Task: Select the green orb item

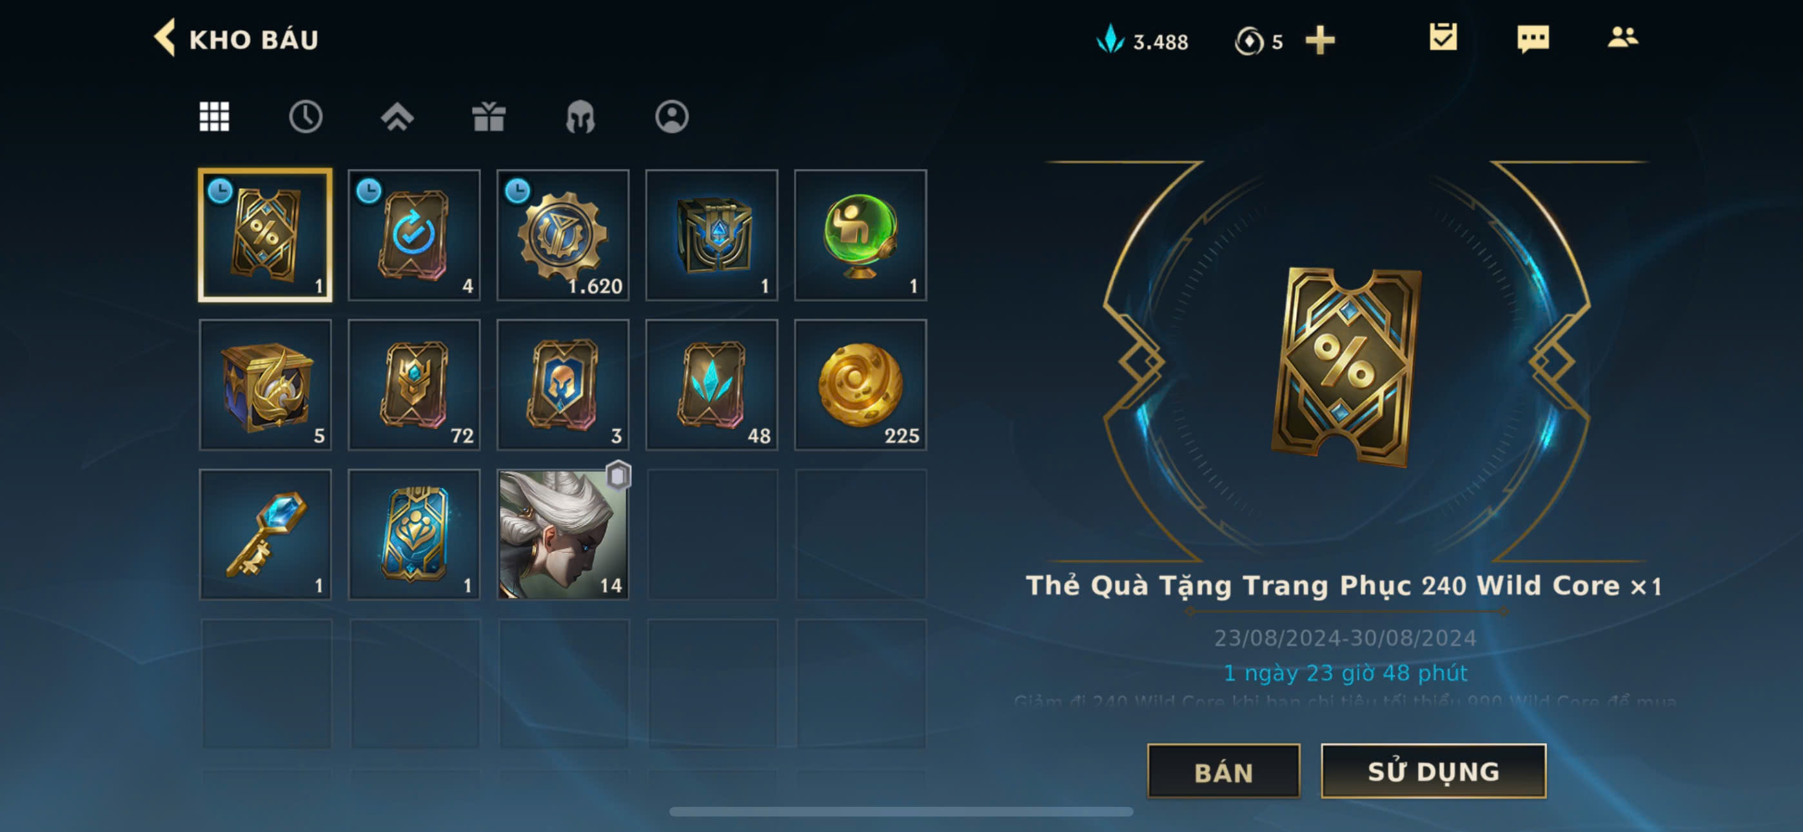Action: point(860,235)
